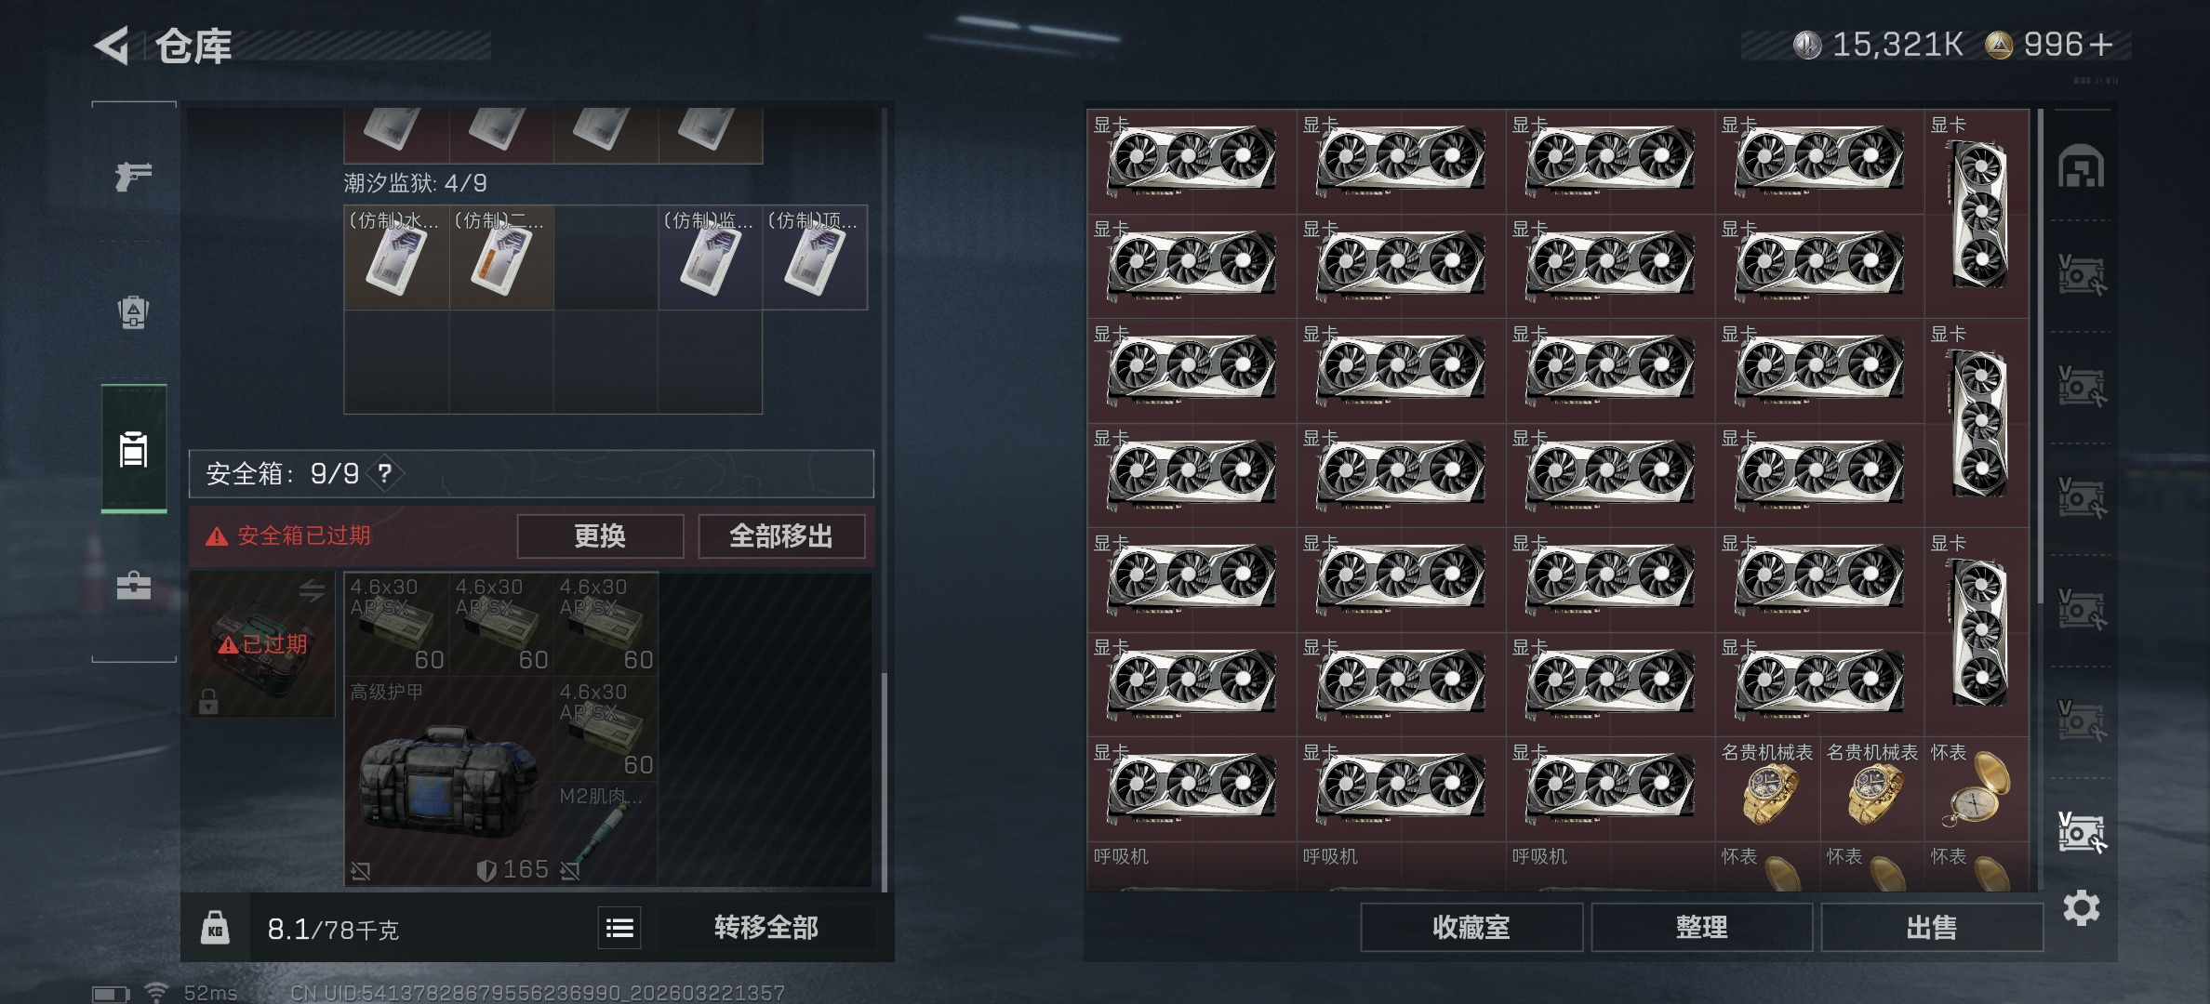Click the 转移全部 button
This screenshot has width=2210, height=1004.
tap(766, 928)
